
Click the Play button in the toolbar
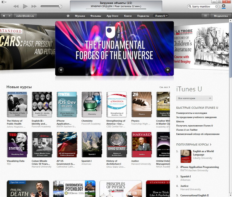click(25, 7)
